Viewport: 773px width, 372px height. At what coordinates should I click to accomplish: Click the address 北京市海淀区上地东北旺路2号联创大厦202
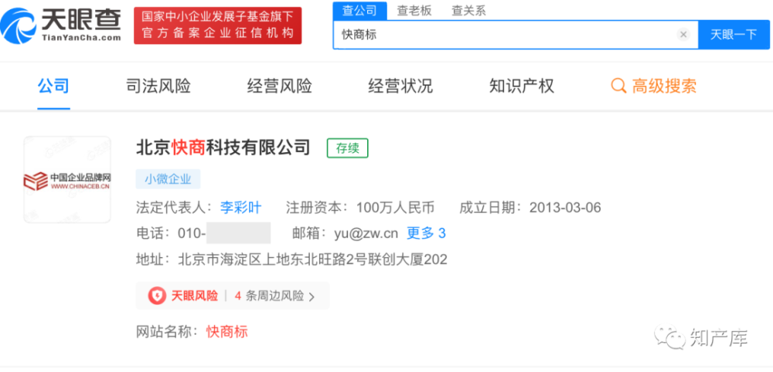[312, 259]
